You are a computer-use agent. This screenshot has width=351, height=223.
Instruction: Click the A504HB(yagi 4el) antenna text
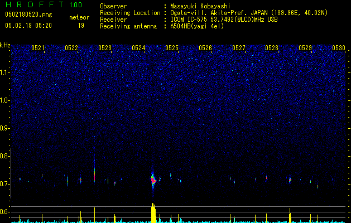click(x=197, y=26)
